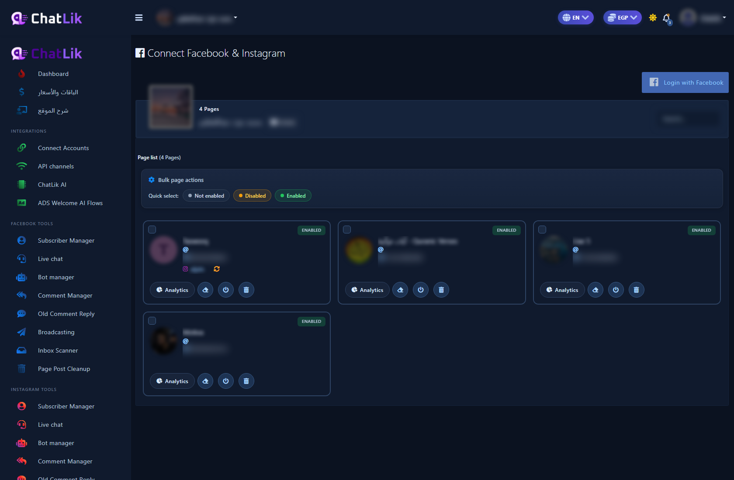Click trash icon on black avatar page
Image resolution: width=734 pixels, height=480 pixels.
coord(246,381)
